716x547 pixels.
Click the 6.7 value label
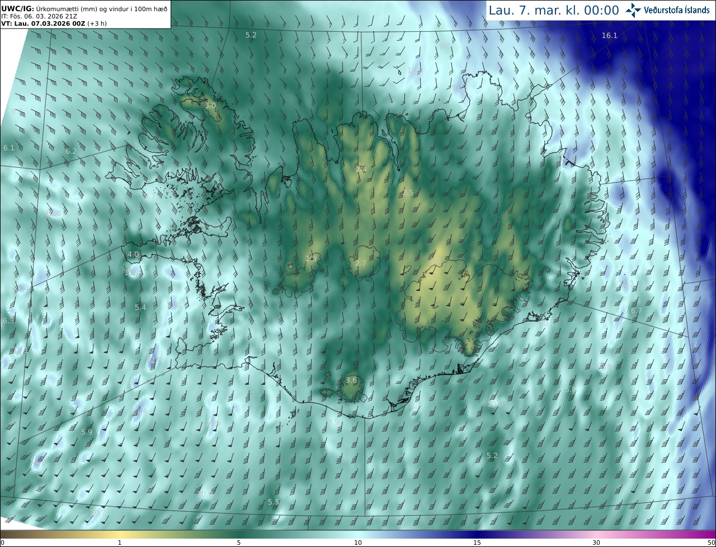pos(637,310)
